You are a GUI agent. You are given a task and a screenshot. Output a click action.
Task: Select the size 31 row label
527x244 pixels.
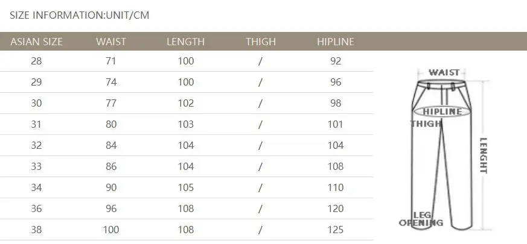pos(36,125)
